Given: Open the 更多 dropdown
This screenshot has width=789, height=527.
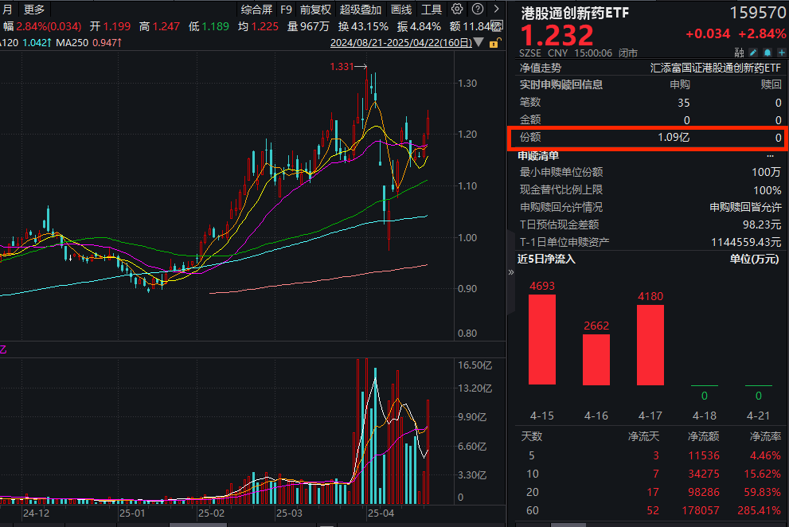Looking at the screenshot, I should 32,10.
